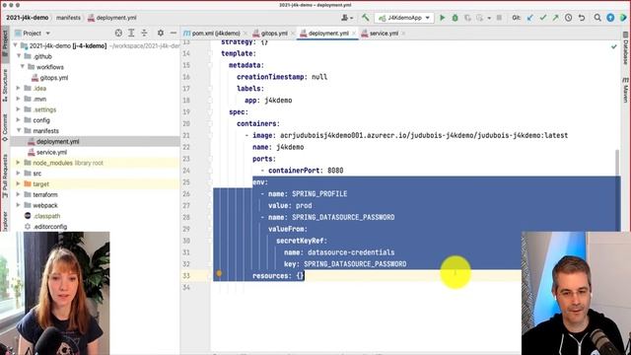Viewport: 631px width, 355px height.
Task: Click the manifests breadcrumb
Action: coord(68,18)
